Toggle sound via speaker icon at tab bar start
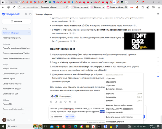 3,2
